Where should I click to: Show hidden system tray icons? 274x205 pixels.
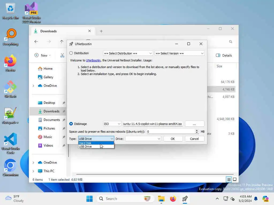click(x=217, y=199)
